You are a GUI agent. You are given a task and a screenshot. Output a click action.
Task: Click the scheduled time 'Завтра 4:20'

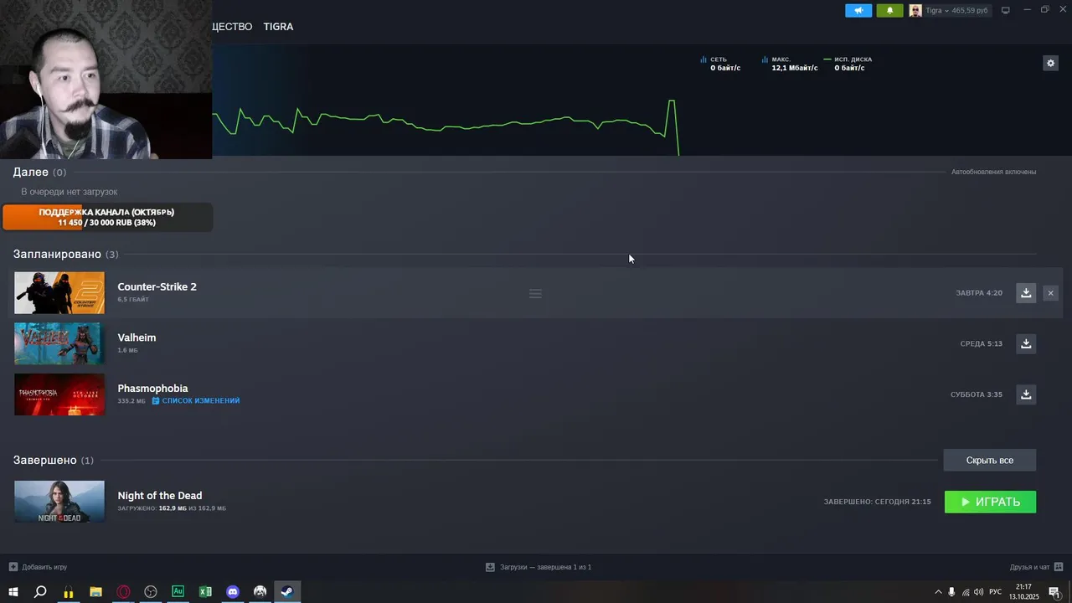pos(979,293)
